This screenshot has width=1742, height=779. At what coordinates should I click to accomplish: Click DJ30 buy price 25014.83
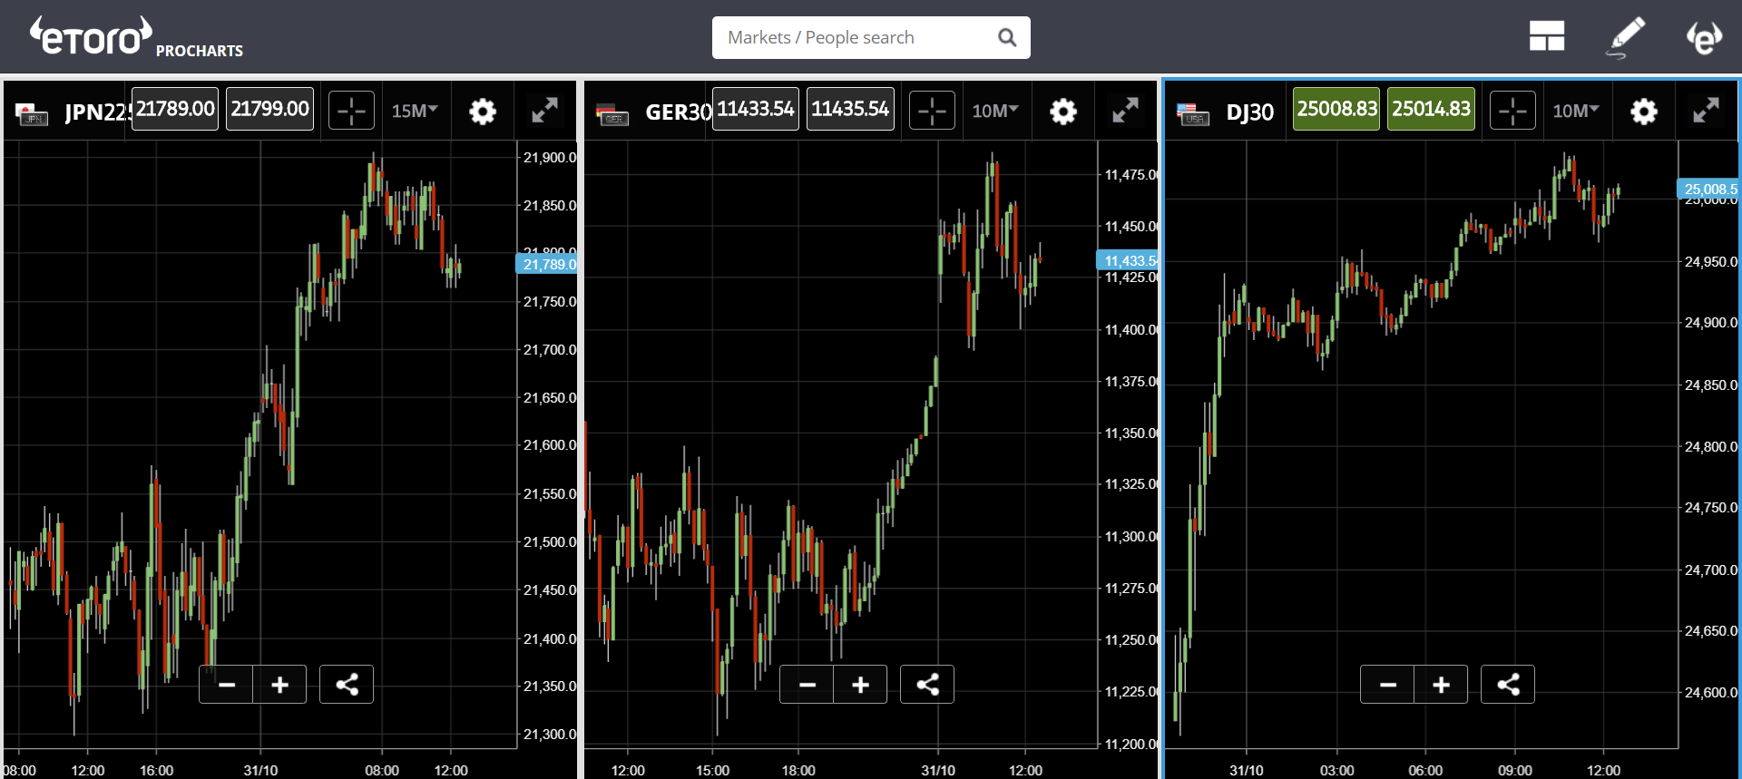(1431, 109)
